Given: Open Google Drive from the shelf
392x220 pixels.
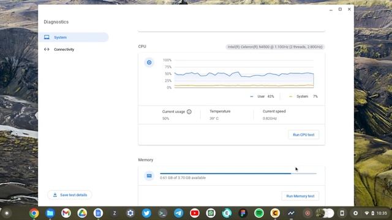Looking at the screenshot, I should pyautogui.click(x=82, y=213).
